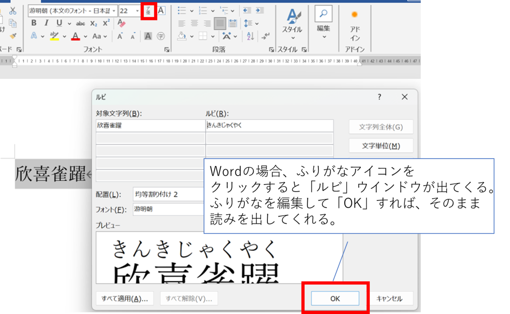This screenshot has height=314, width=510.
Task: Toggle Bold formatting
Action: click(x=34, y=23)
